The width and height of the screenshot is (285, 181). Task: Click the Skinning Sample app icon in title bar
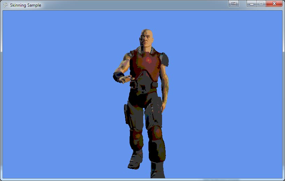(6, 5)
